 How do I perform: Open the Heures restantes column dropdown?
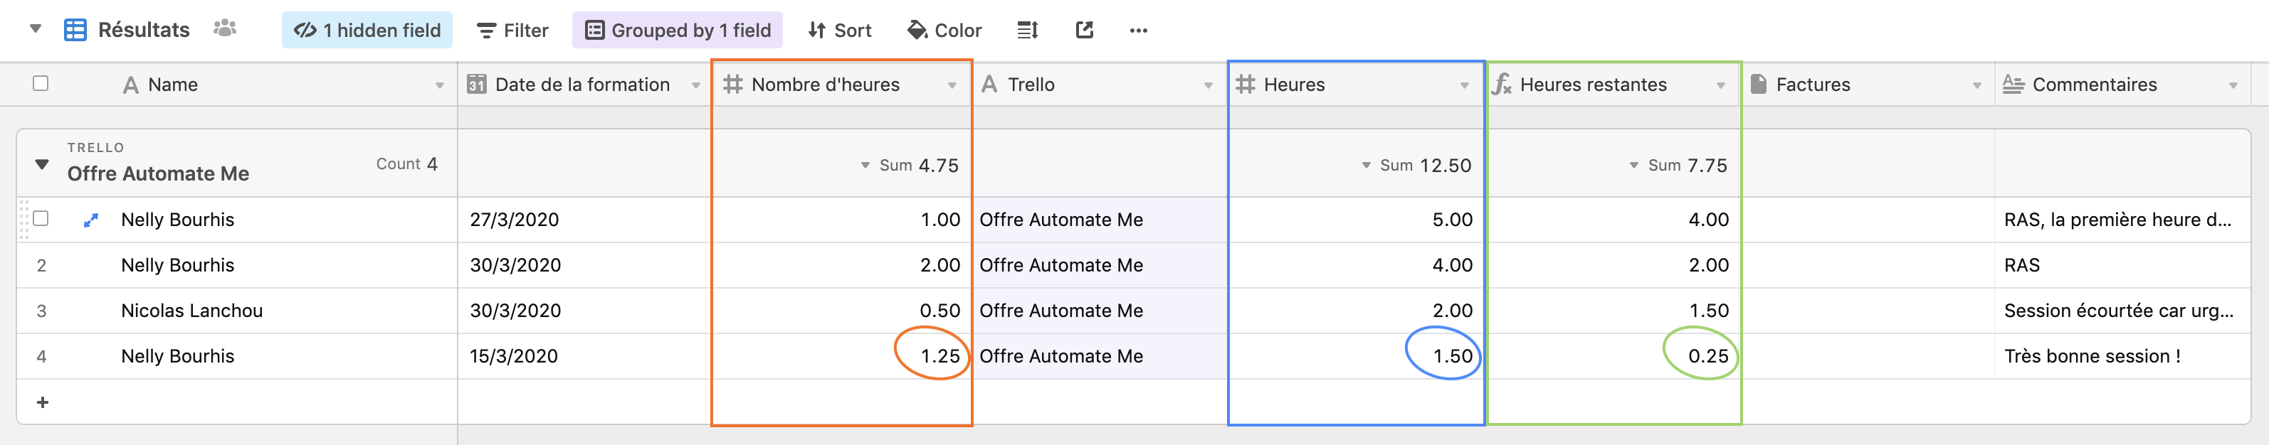(x=1720, y=85)
